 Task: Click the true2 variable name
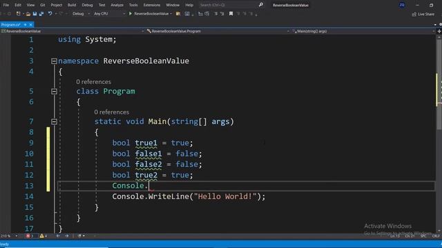click(146, 175)
